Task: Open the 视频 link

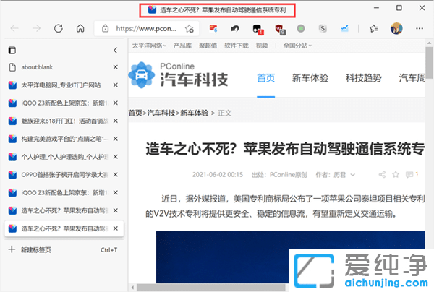Action: click(262, 46)
